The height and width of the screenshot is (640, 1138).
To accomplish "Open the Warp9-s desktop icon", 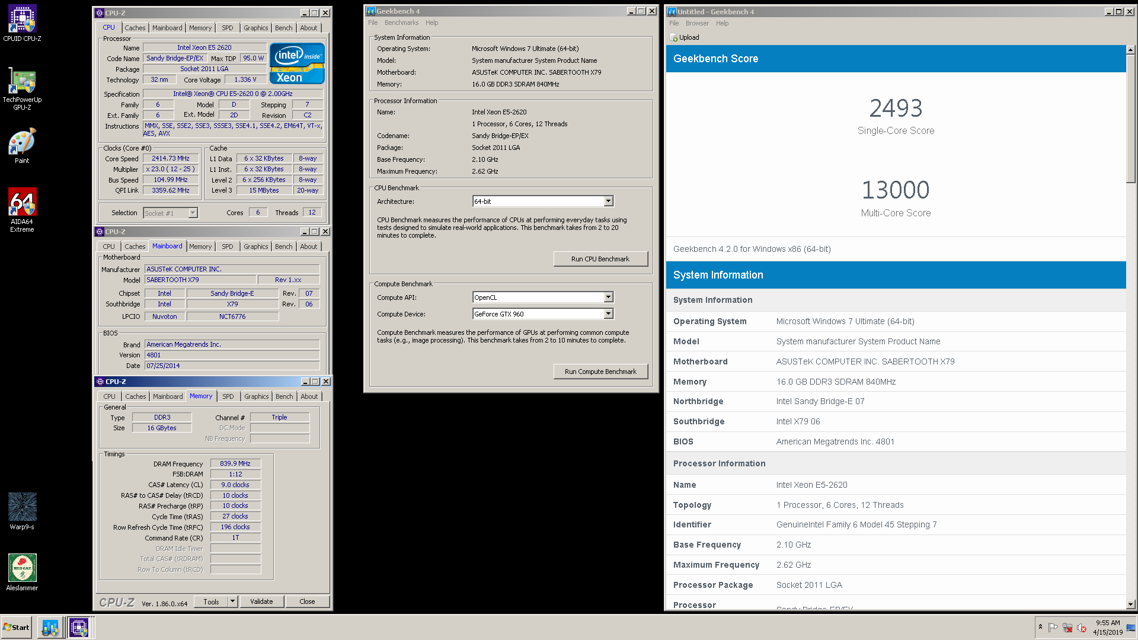I will [x=22, y=511].
